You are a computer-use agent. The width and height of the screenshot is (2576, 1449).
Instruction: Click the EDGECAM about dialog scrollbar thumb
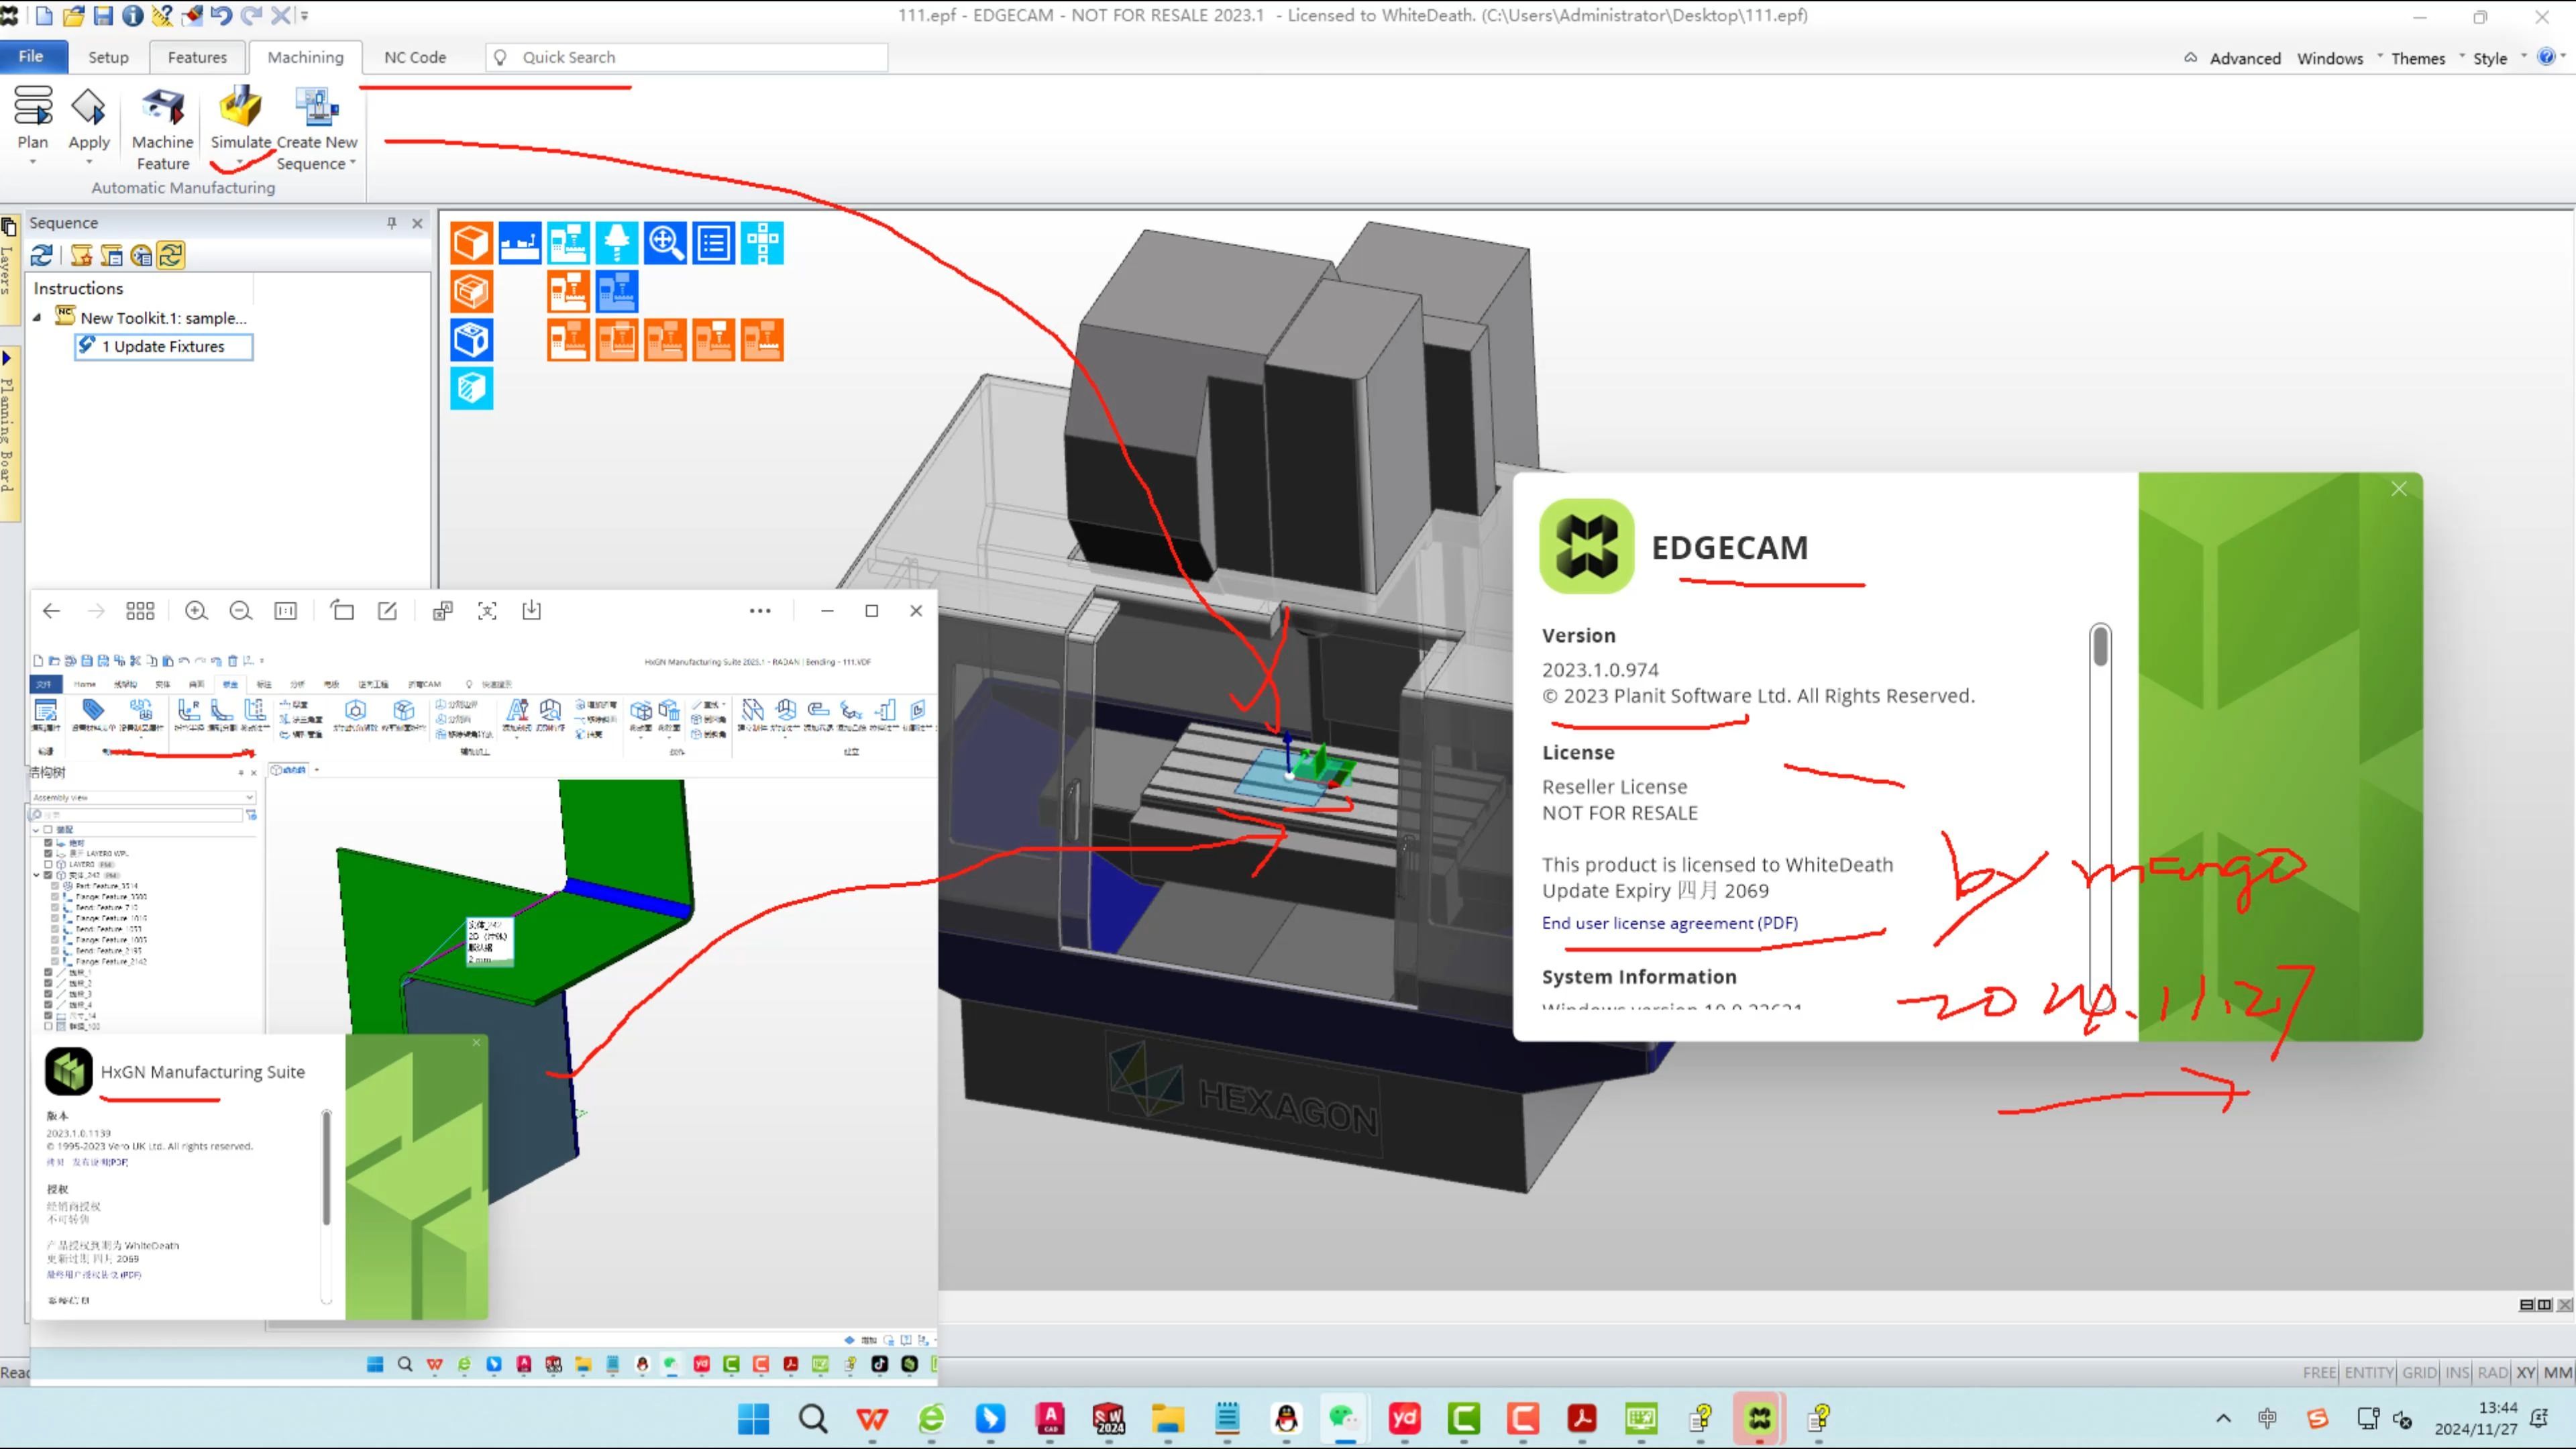2100,646
